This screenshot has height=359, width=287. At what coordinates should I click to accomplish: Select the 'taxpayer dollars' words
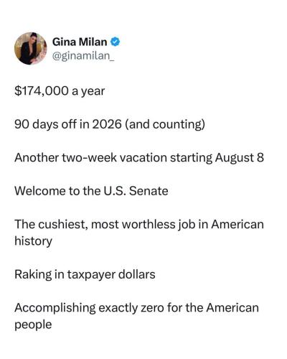(111, 275)
